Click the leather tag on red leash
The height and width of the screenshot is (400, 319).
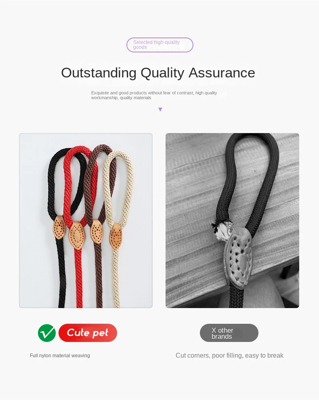pyautogui.click(x=76, y=236)
